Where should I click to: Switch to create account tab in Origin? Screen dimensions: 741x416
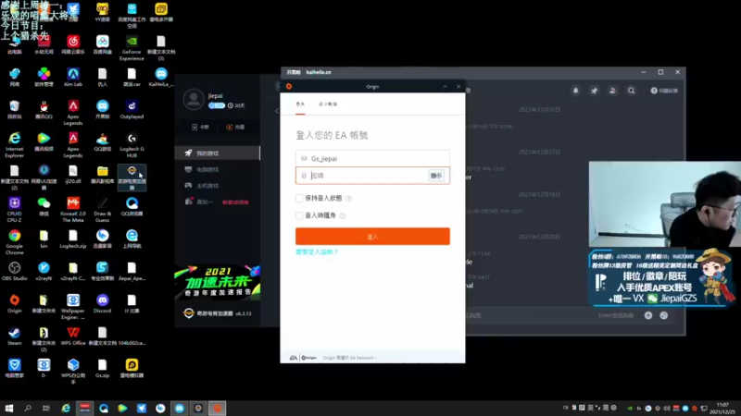point(328,104)
